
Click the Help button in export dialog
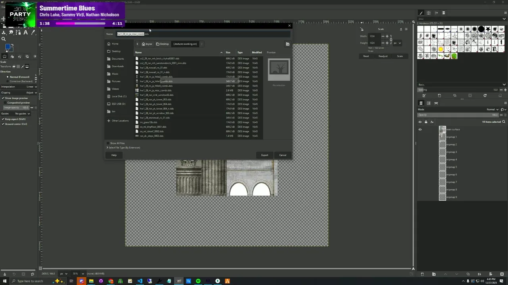[114, 155]
